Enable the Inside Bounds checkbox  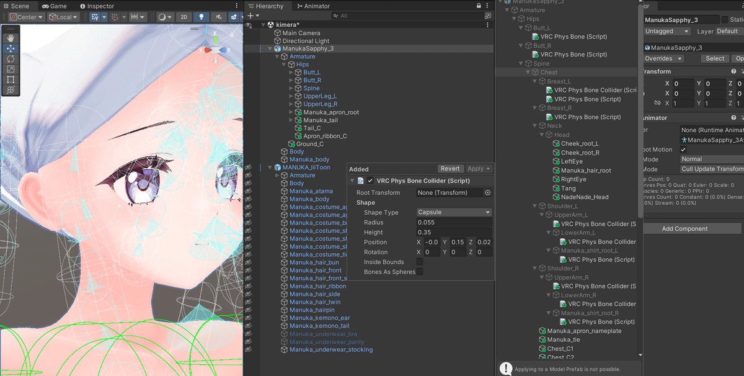pos(420,262)
